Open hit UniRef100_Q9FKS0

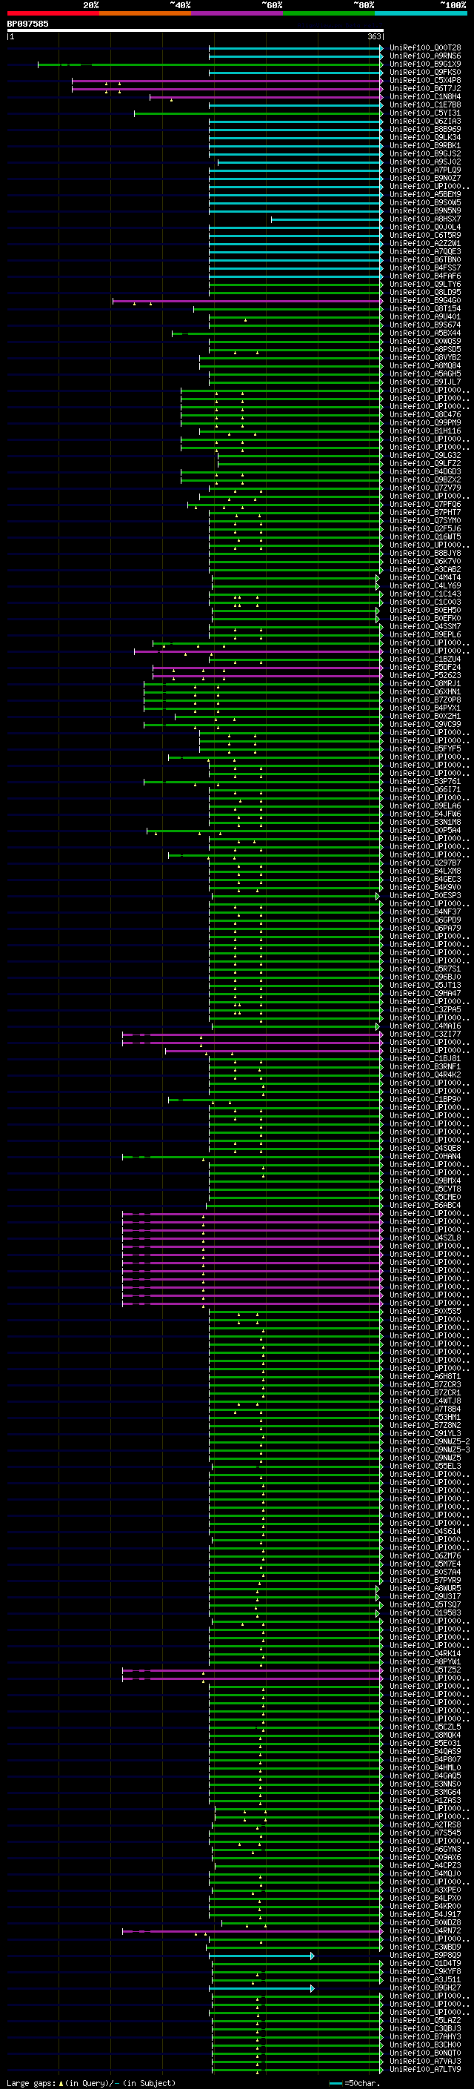coord(425,72)
